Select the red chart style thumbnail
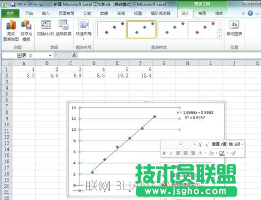 coord(202,30)
